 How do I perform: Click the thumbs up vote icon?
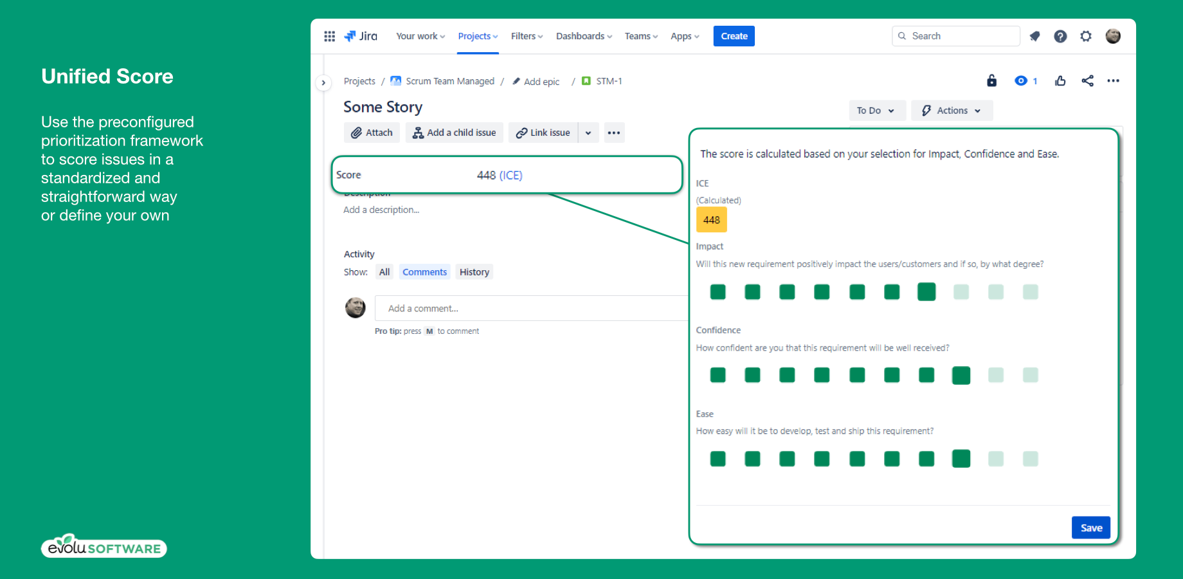[x=1060, y=80]
